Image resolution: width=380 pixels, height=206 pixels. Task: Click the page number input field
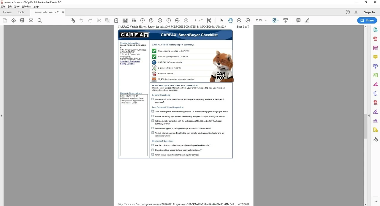pyautogui.click(x=195, y=20)
